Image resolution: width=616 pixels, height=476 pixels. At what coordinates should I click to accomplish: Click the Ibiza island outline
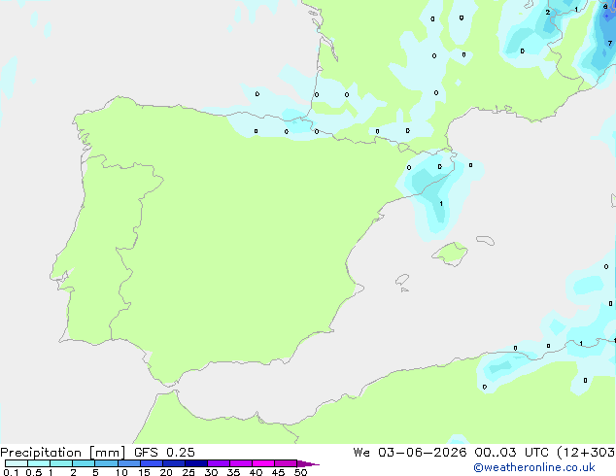click(402, 280)
